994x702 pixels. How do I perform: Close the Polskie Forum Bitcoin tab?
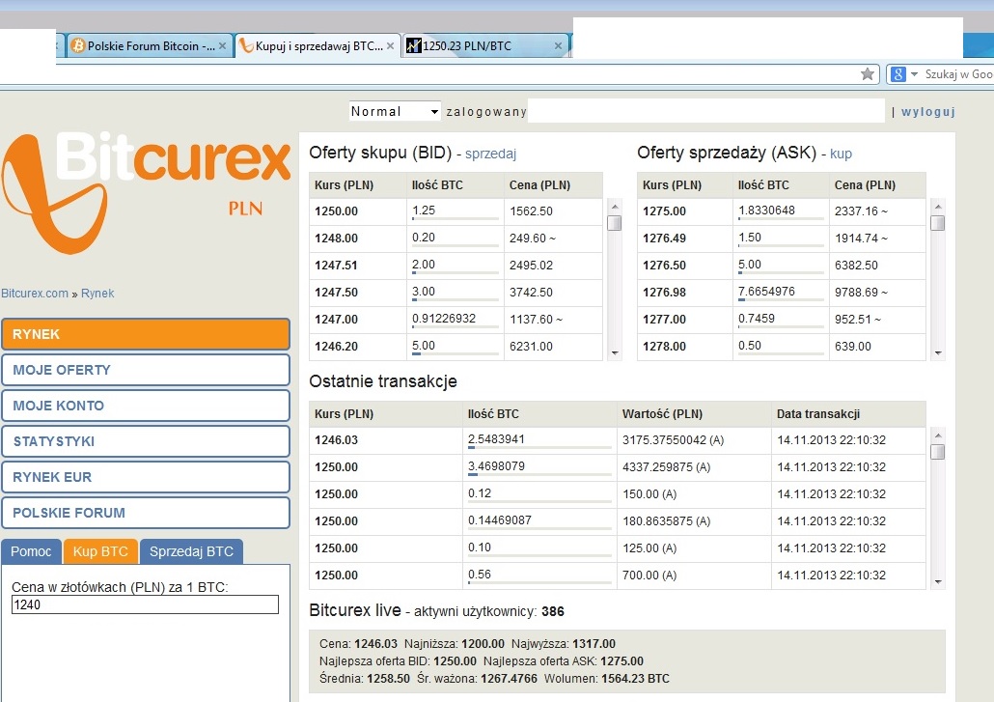click(223, 45)
